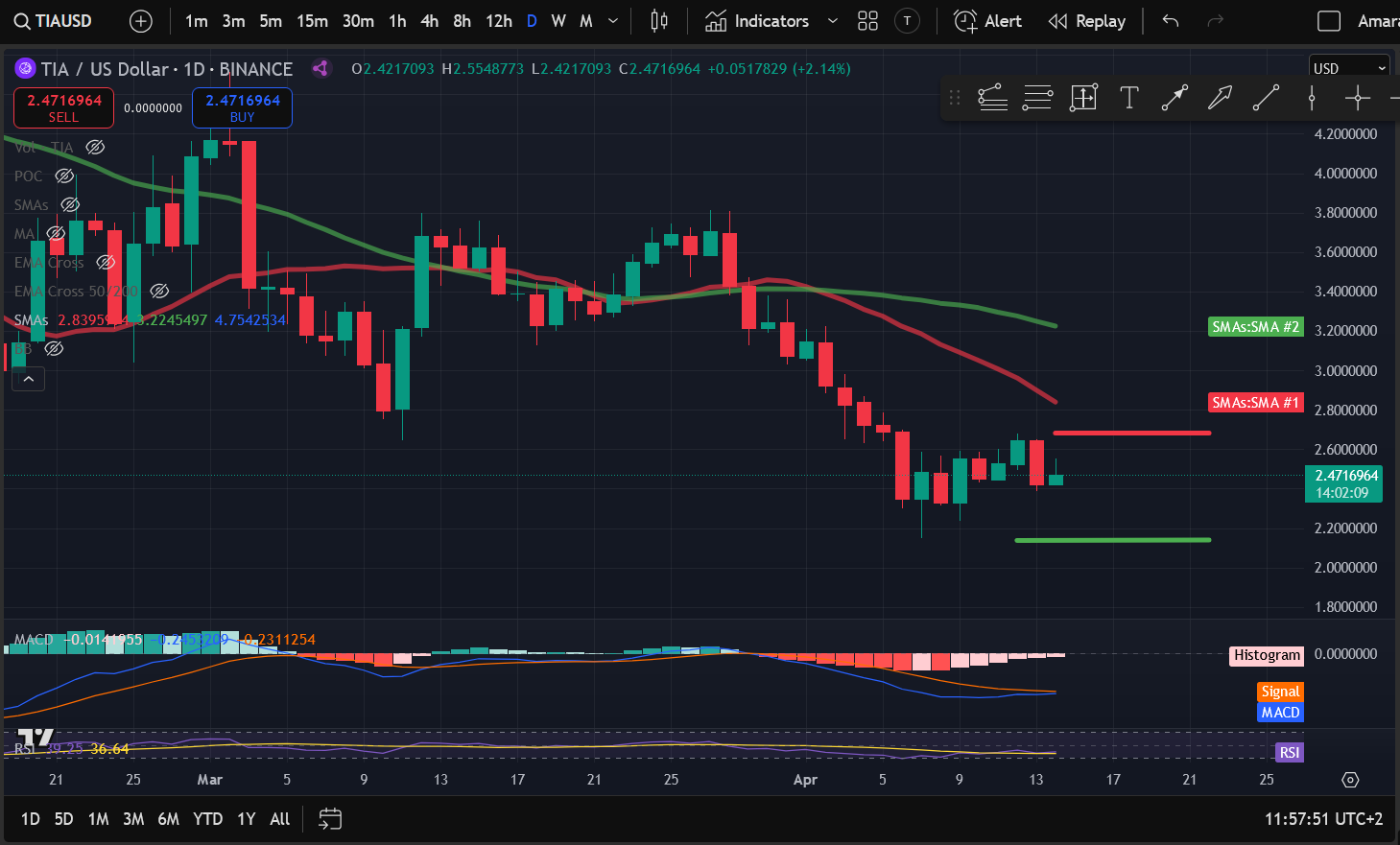Click the Undo arrow in top toolbar

tap(1170, 21)
